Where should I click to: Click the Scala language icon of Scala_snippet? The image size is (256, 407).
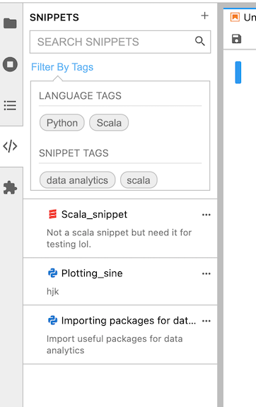pyautogui.click(x=53, y=214)
